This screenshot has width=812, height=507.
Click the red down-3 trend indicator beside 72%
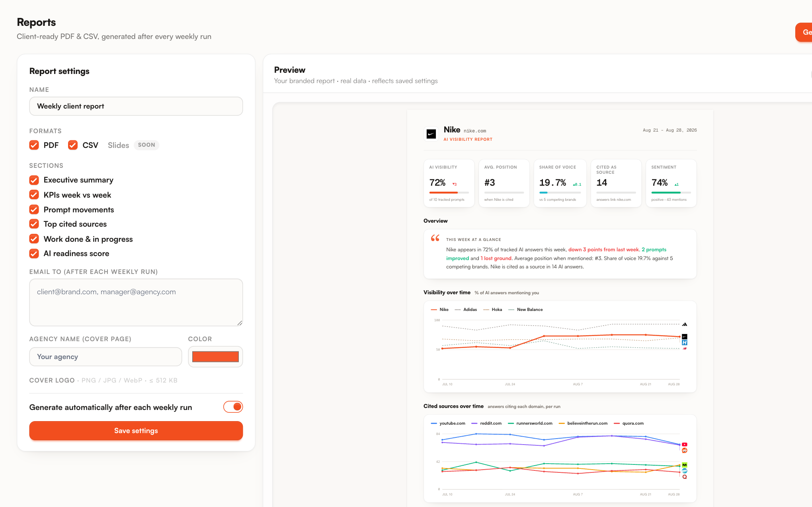click(455, 184)
